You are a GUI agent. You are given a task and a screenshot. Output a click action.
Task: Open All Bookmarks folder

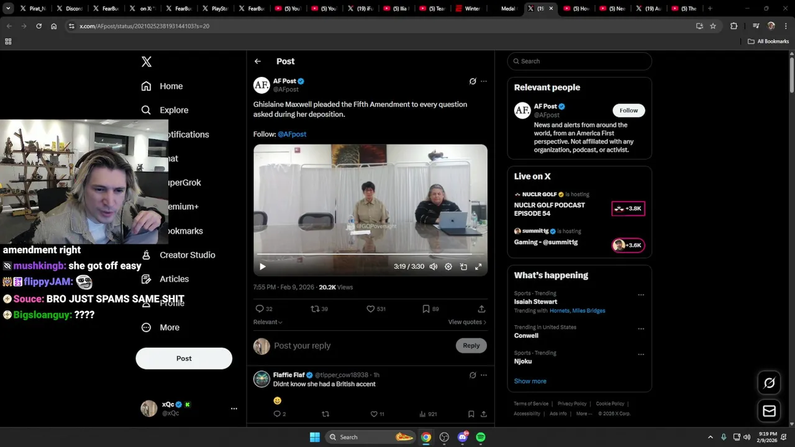click(x=768, y=42)
